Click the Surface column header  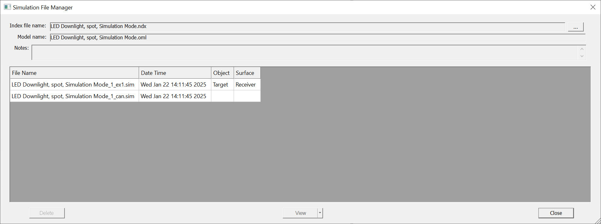pos(247,73)
